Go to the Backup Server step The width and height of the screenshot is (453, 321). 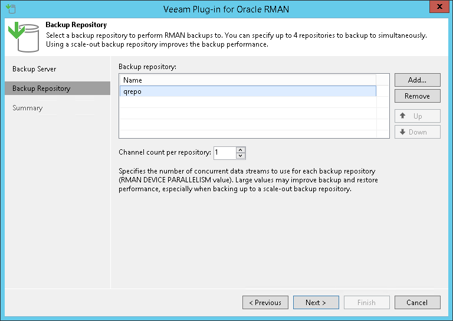pyautogui.click(x=34, y=69)
